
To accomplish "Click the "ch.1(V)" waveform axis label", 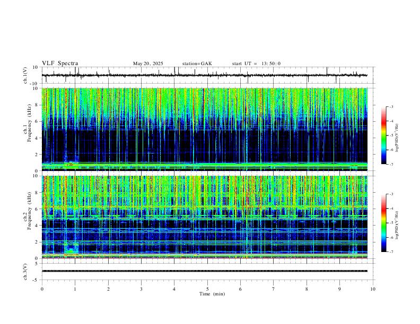I will pyautogui.click(x=25, y=75).
